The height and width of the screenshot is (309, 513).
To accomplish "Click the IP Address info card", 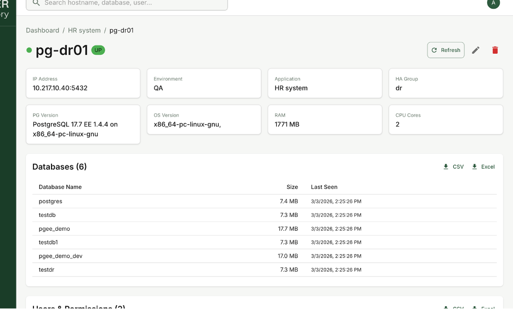I will click(x=83, y=83).
